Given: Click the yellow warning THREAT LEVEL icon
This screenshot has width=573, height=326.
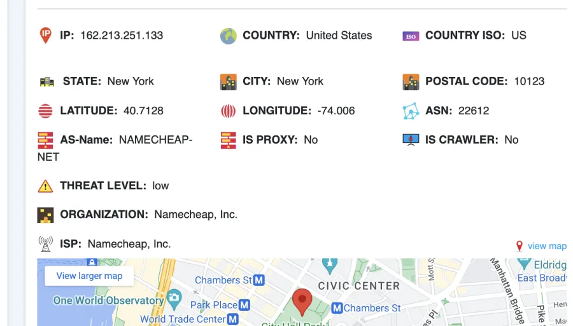Looking at the screenshot, I should (x=45, y=186).
